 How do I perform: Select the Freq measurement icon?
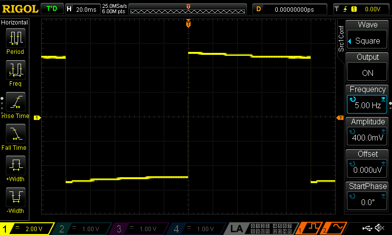click(16, 70)
